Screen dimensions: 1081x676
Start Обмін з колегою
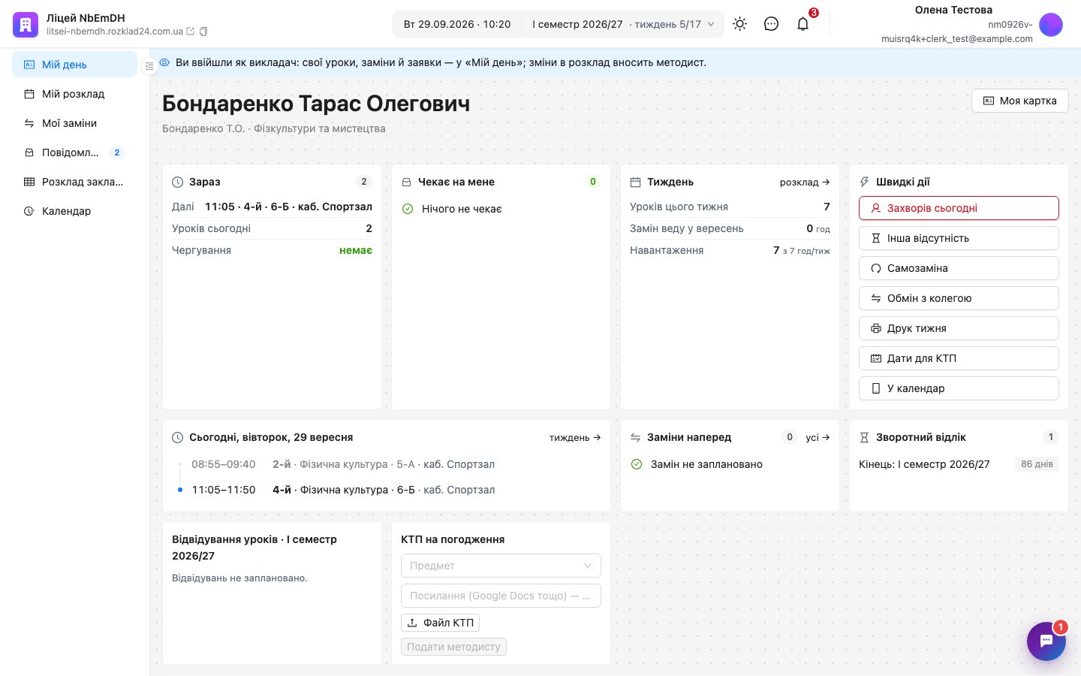[x=959, y=298]
